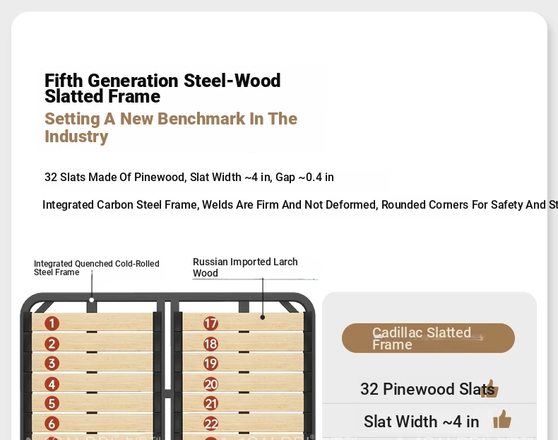Click the Slat Width ~4 in feature row
This screenshot has width=558, height=440.
(421, 422)
